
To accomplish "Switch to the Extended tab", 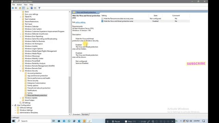I will click(76, 114).
